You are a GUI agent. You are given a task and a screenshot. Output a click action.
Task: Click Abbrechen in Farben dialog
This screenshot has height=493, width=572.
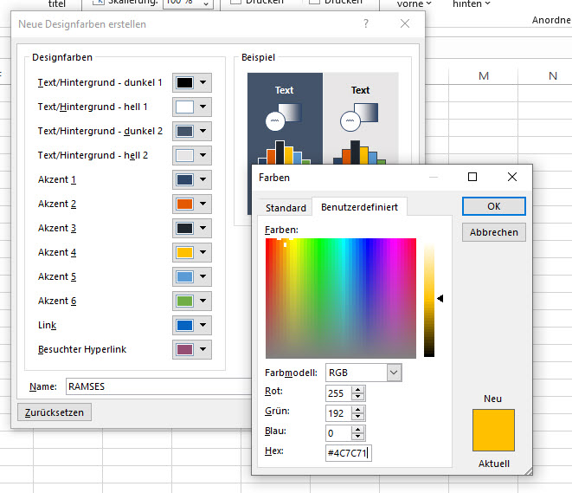click(494, 232)
